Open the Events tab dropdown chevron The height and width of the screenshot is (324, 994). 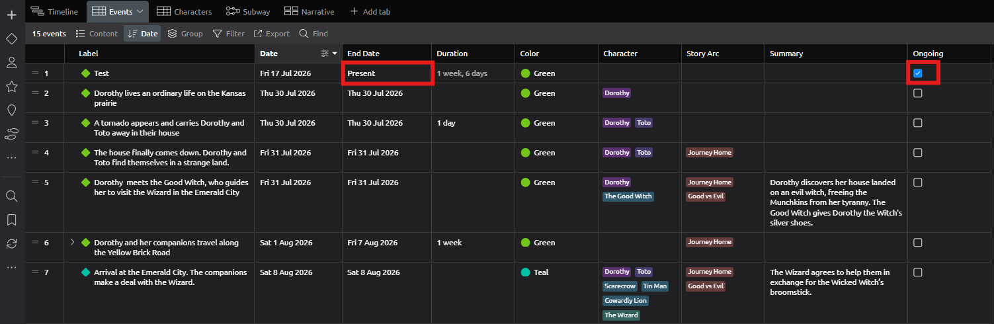click(140, 11)
